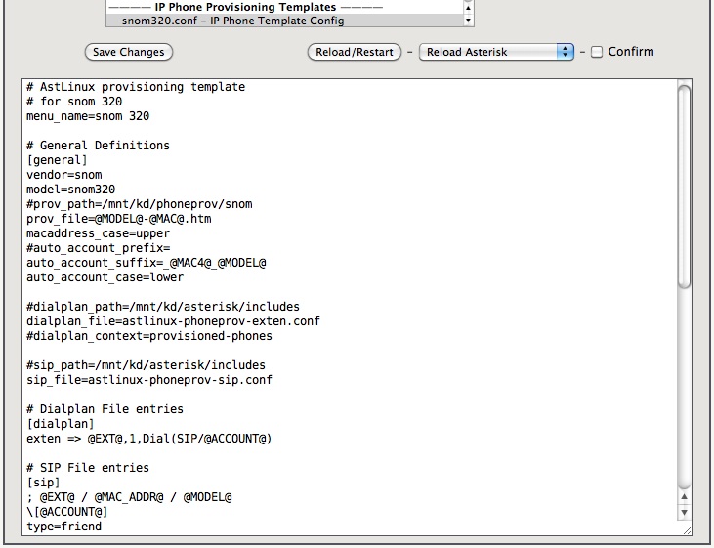714x548 pixels.
Task: Click '#dialplan_path=/mnt/kd/asterisk/includes' line
Action: tap(163, 307)
